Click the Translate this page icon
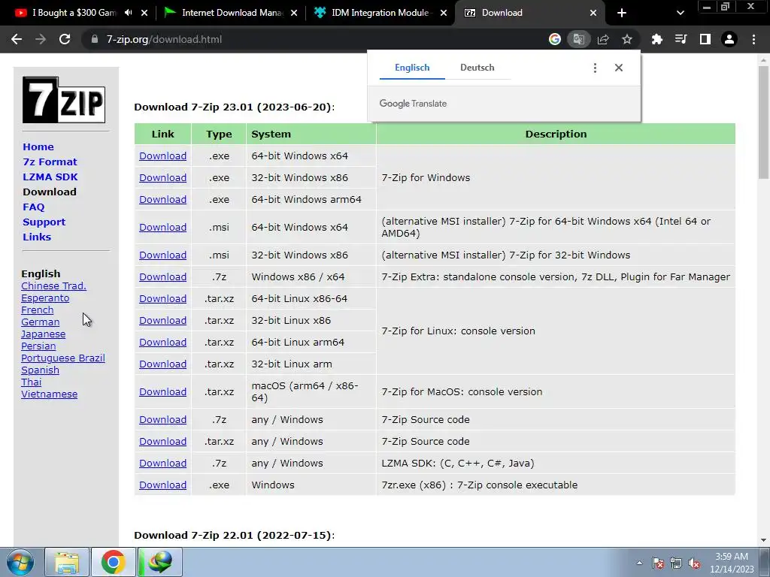The height and width of the screenshot is (577, 770). click(x=579, y=39)
